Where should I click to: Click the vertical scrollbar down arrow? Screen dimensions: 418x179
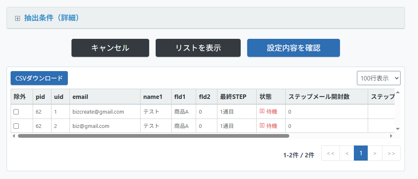point(398,129)
